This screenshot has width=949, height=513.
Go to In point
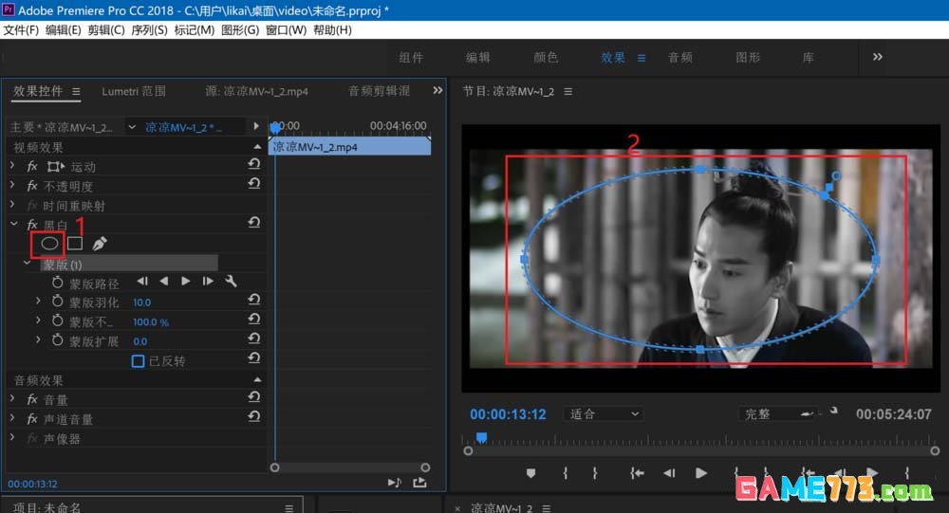[637, 473]
